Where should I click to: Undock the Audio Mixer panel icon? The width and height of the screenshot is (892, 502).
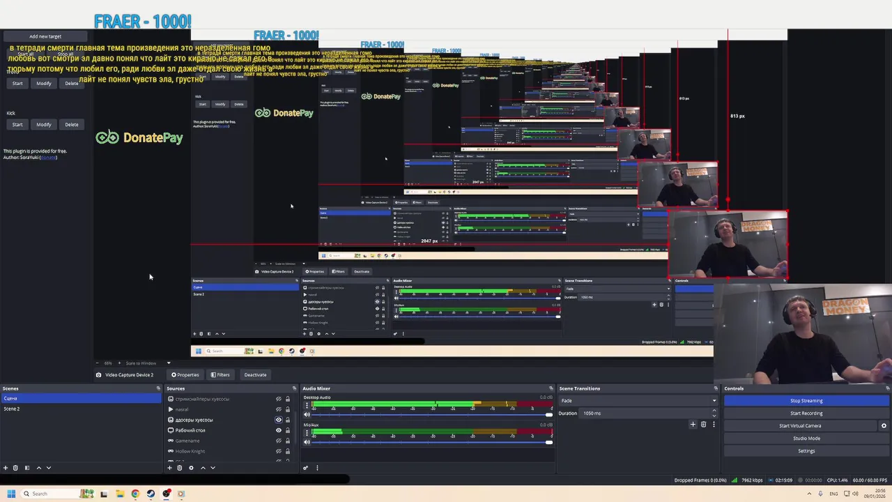coord(551,388)
